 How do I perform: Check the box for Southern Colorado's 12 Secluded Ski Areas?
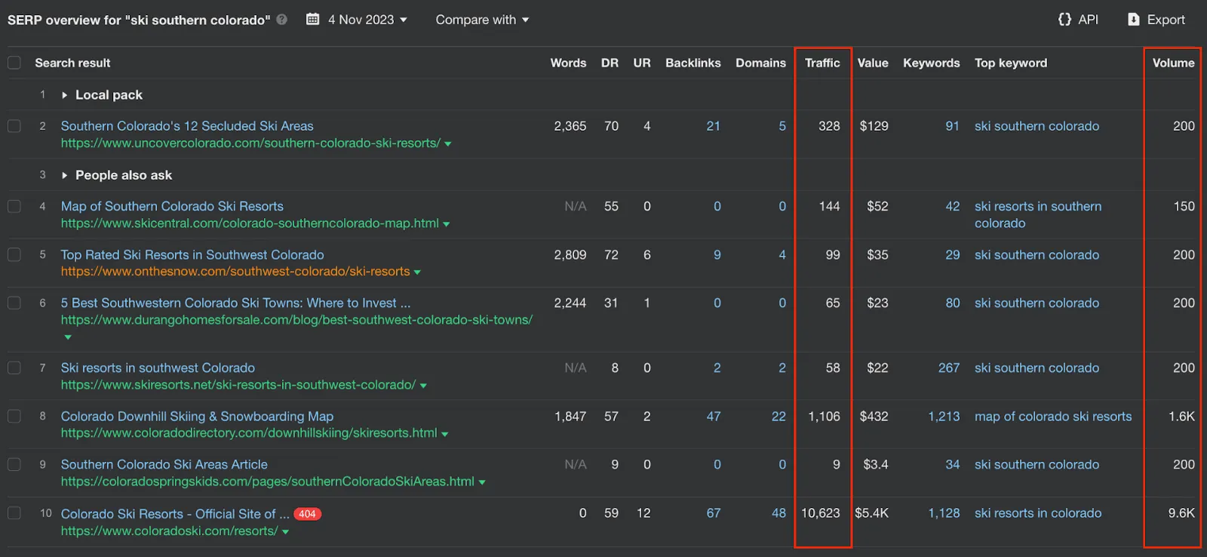[14, 126]
